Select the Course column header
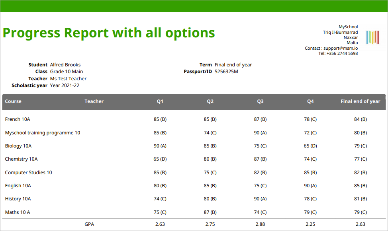The width and height of the screenshot is (388, 231). [x=13, y=101]
